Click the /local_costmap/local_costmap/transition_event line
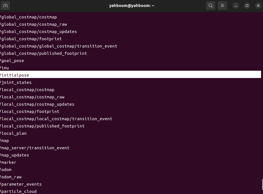The height and width of the screenshot is (194, 263). coord(56,119)
